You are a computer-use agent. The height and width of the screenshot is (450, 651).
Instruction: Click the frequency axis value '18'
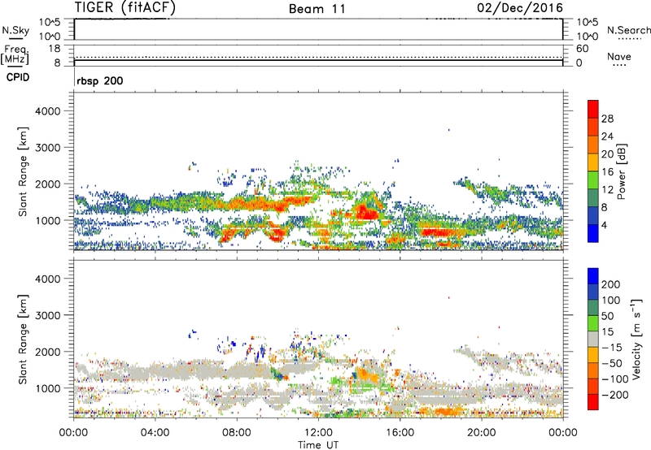[x=55, y=49]
